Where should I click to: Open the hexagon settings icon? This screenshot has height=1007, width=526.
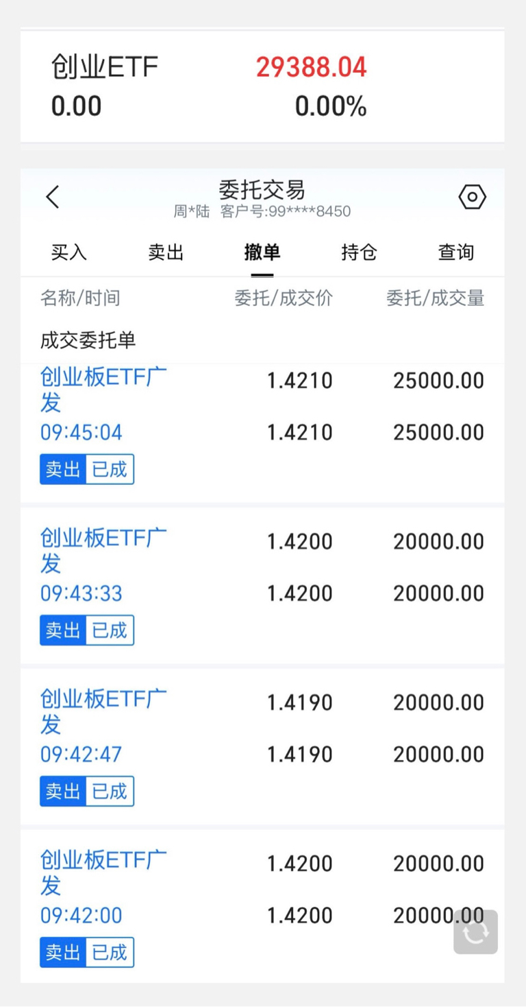[x=472, y=198]
